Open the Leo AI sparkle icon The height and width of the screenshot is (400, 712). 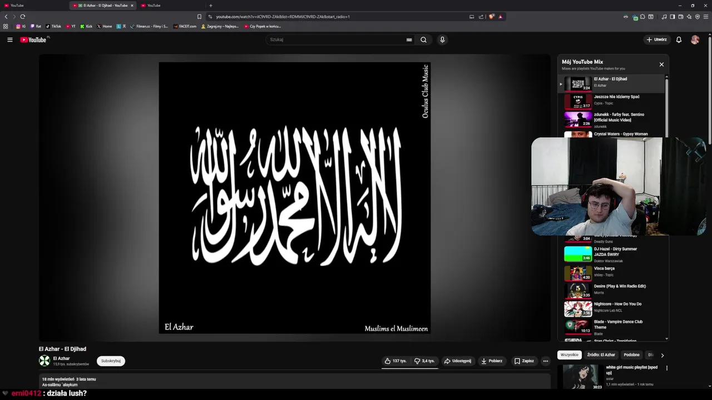[x=689, y=17]
